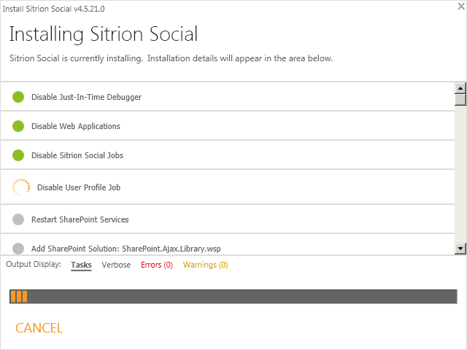Click the task list scrollbar thumb
Viewport: 467px width, 350px height.
pyautogui.click(x=460, y=100)
